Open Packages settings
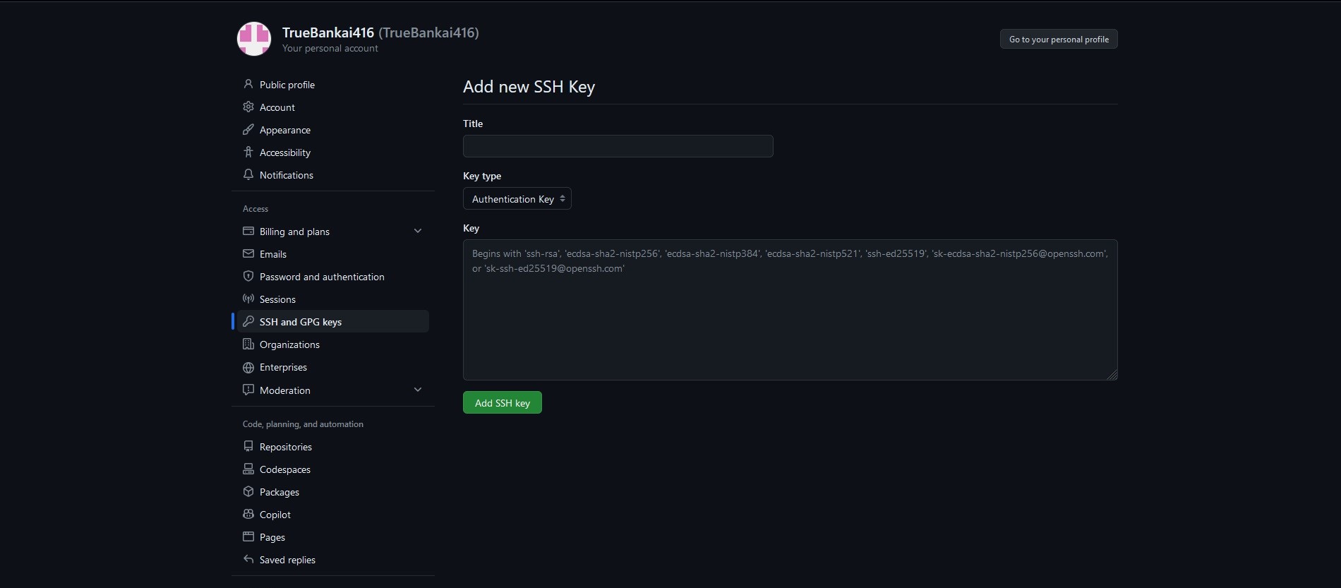 click(333, 491)
